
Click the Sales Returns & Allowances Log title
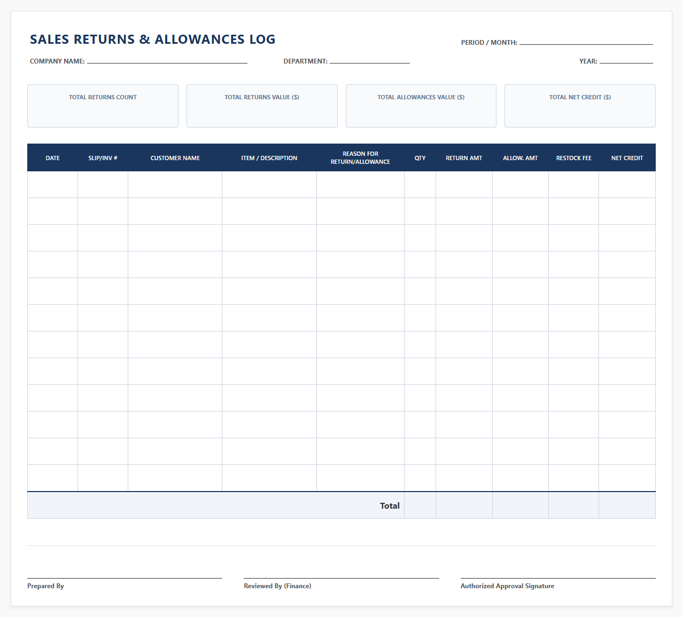(153, 39)
